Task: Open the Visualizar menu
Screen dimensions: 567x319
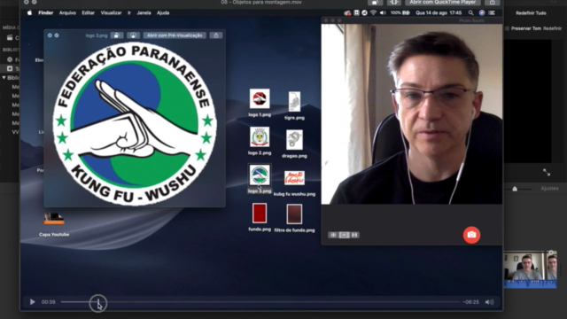Action: [x=111, y=12]
